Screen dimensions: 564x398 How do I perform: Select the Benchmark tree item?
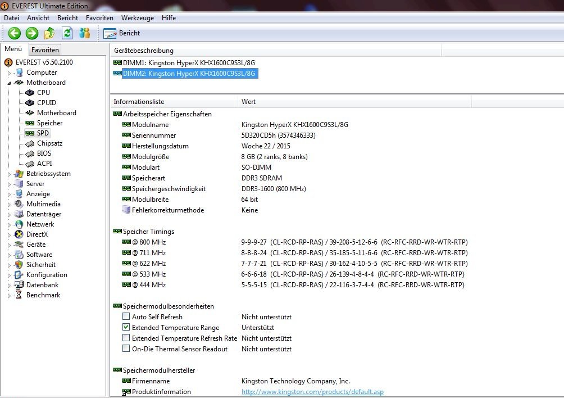[43, 295]
